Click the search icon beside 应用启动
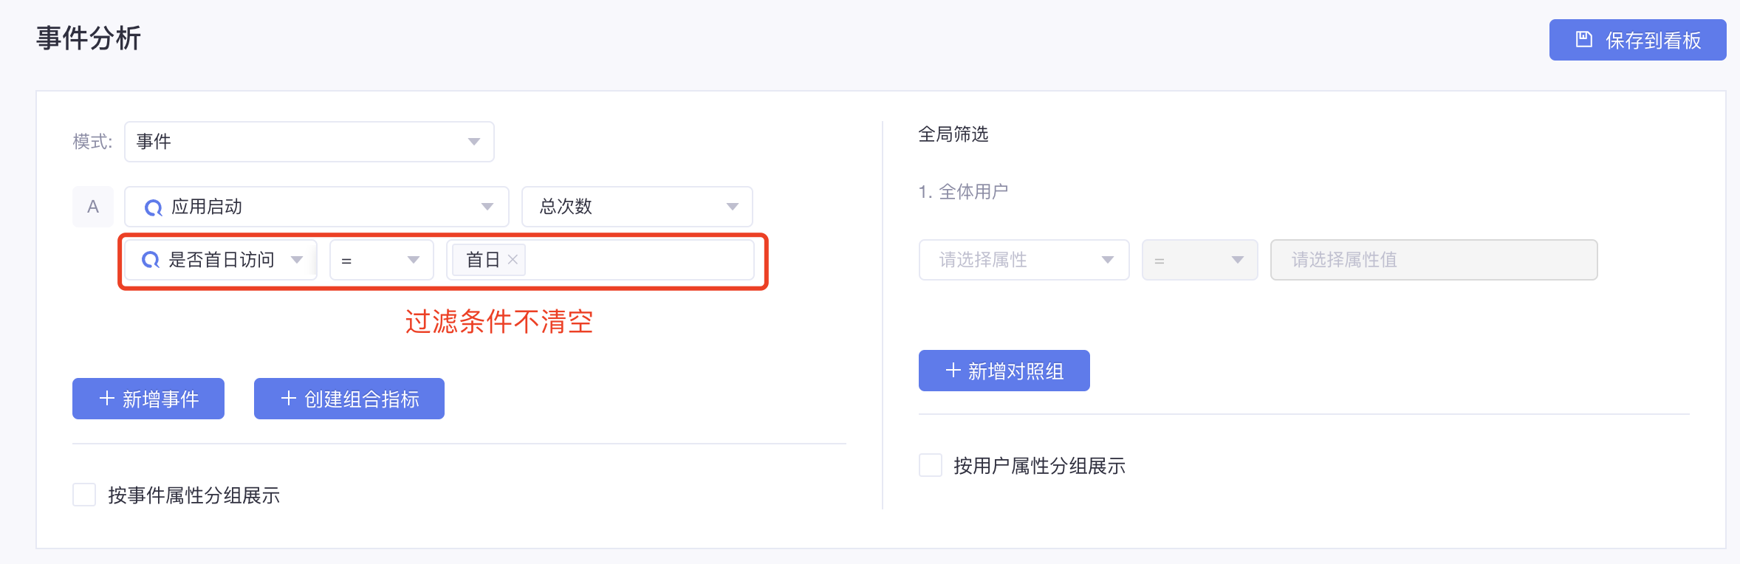 (x=153, y=207)
